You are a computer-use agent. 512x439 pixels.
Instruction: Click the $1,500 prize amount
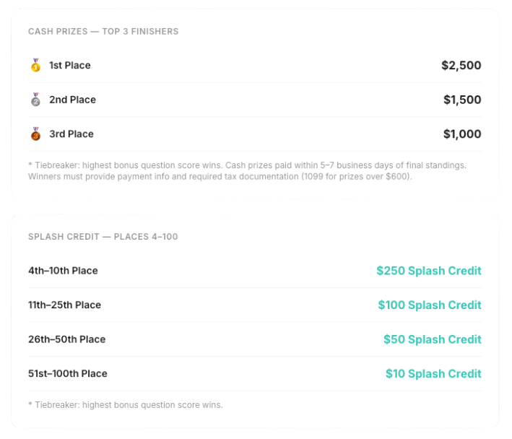[462, 100]
